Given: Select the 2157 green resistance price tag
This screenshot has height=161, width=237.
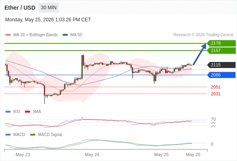Looking at the screenshot, I should click(x=221, y=51).
